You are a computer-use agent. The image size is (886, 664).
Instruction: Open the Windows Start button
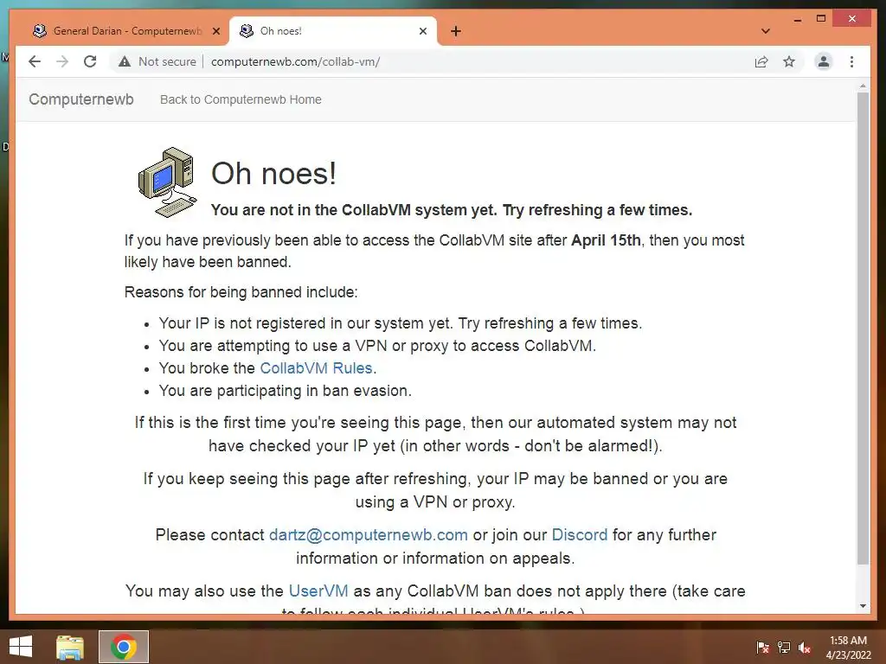pos(21,647)
